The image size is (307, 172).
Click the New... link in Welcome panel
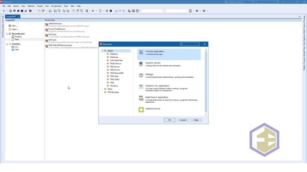tap(15, 26)
